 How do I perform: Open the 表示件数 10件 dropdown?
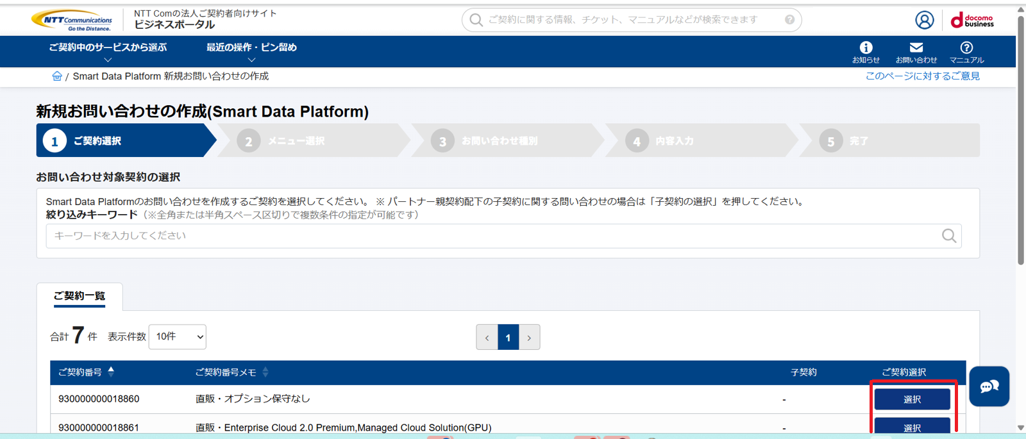(178, 336)
